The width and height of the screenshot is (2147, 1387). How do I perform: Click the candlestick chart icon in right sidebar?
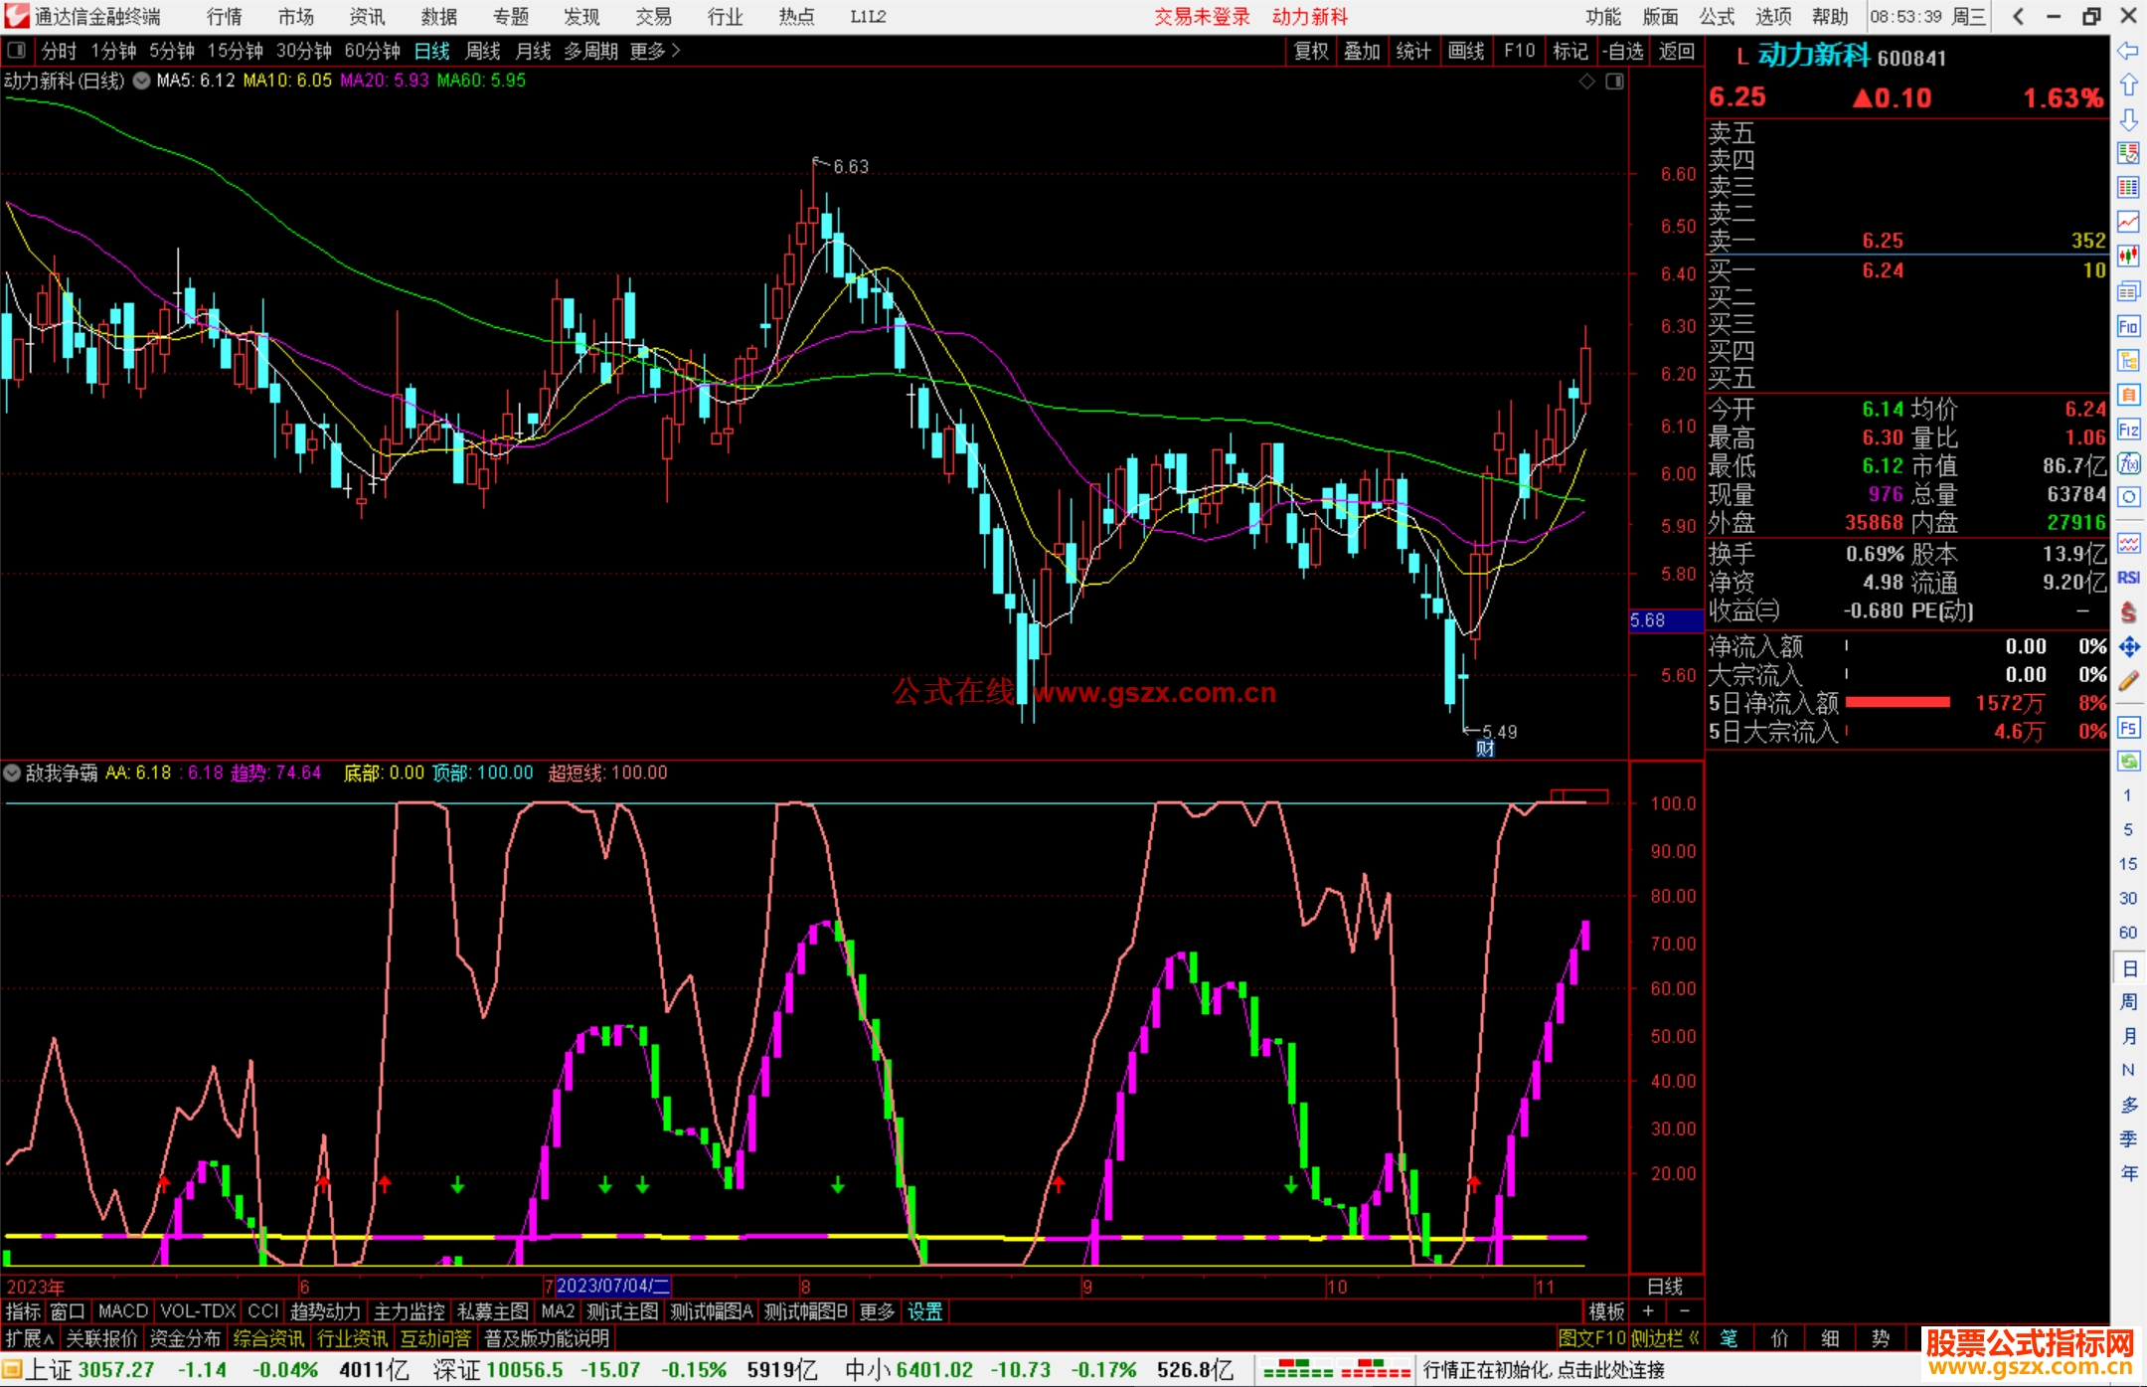(x=2128, y=257)
